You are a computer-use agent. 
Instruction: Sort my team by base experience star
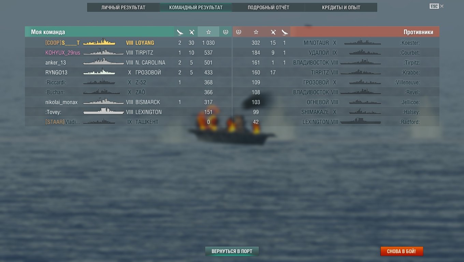(x=208, y=32)
